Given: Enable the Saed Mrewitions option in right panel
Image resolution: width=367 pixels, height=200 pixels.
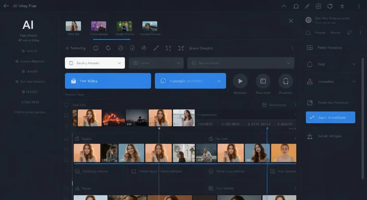Looking at the screenshot, I should coord(330,117).
